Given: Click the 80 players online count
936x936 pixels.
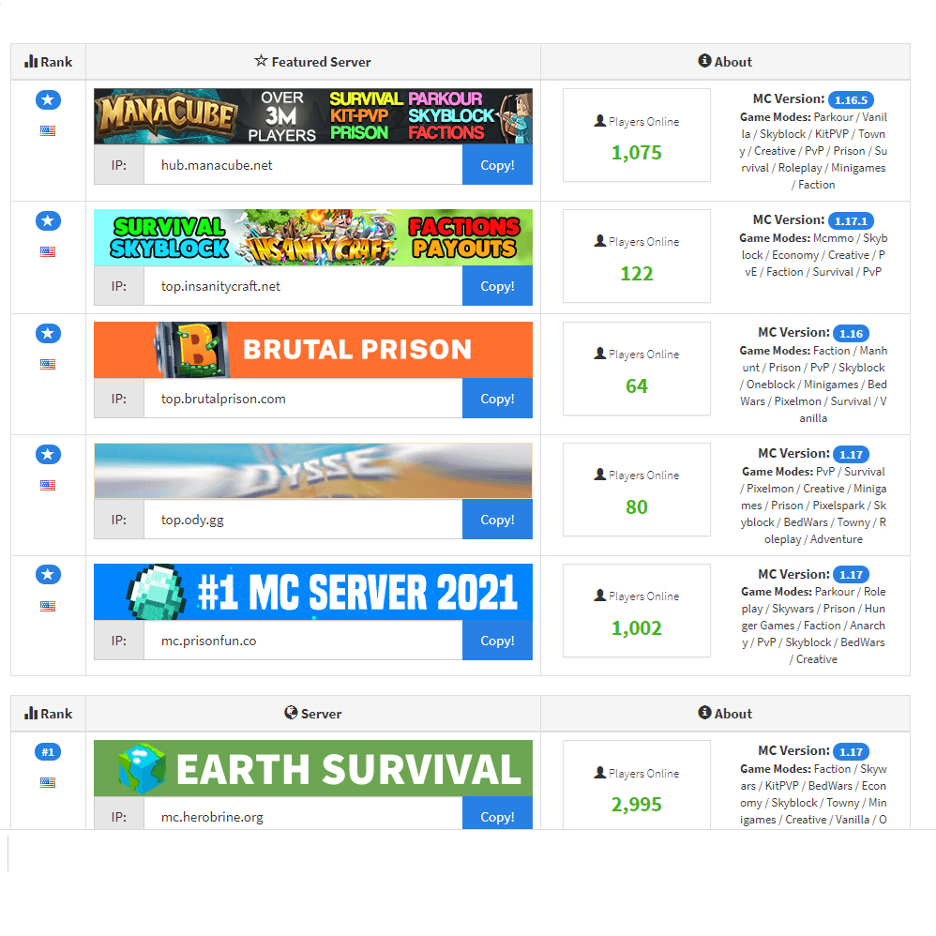Looking at the screenshot, I should coord(636,507).
